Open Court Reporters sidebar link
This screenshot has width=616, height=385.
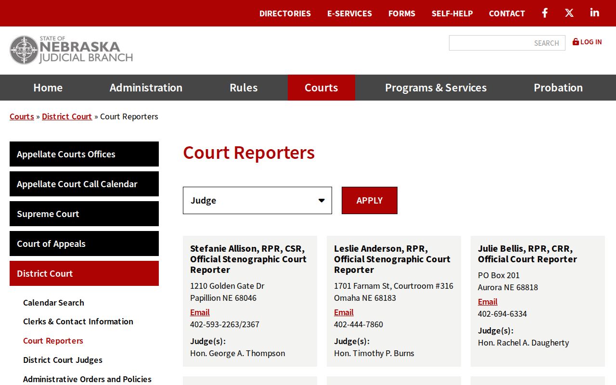[53, 341]
